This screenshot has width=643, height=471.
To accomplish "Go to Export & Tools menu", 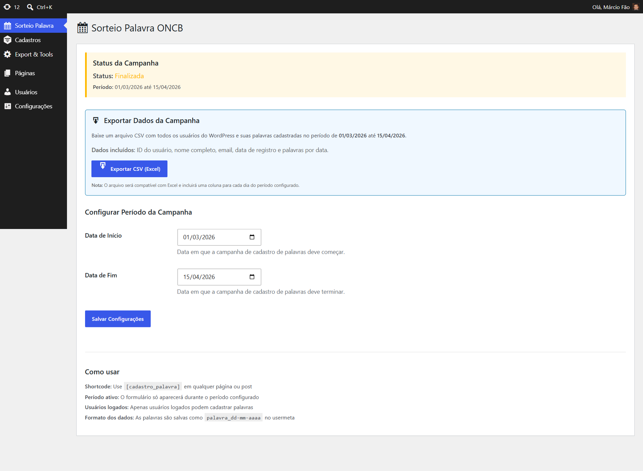I will pyautogui.click(x=33, y=54).
